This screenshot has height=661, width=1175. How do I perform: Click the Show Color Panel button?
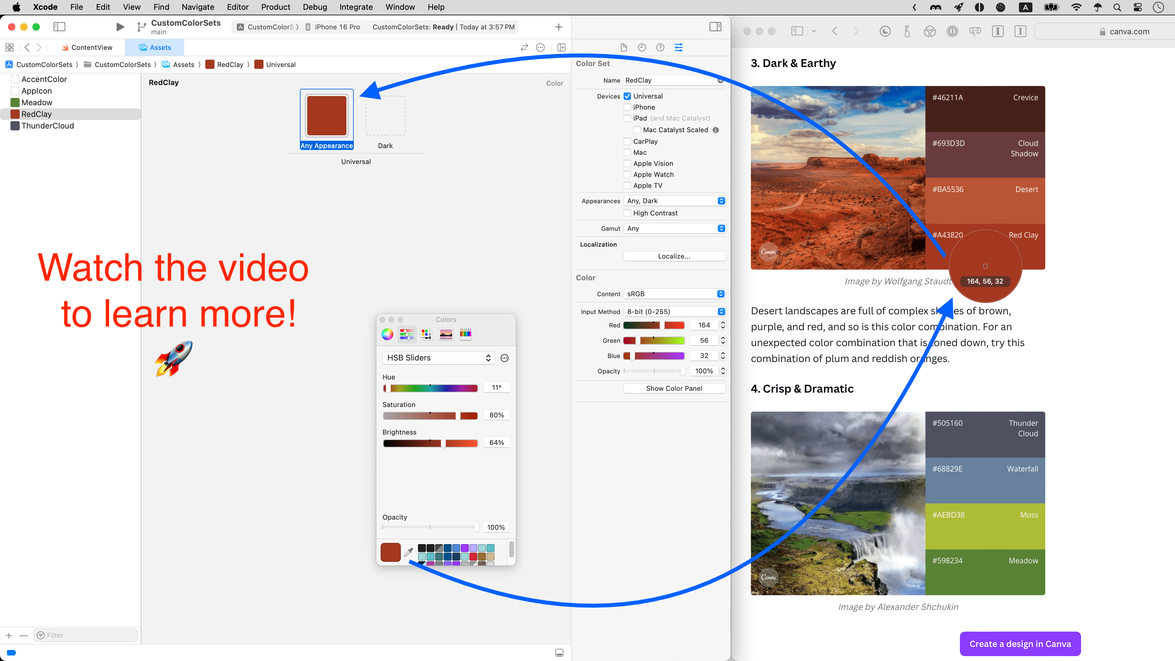[x=674, y=388]
